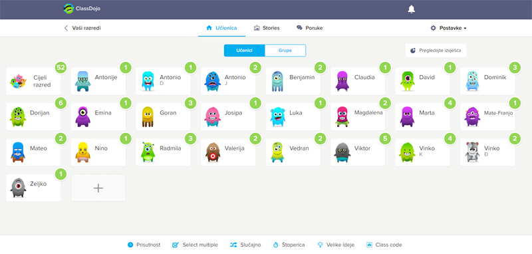The image size is (532, 254).
Task: Select Dorijan's green monster avatar
Action: pyautogui.click(x=18, y=116)
